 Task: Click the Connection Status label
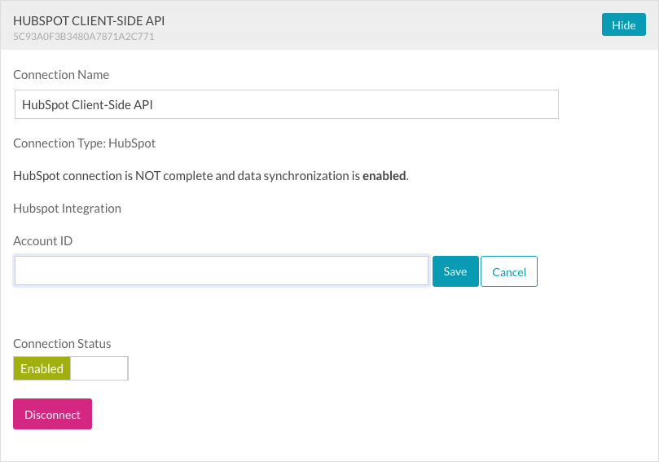pyautogui.click(x=62, y=344)
